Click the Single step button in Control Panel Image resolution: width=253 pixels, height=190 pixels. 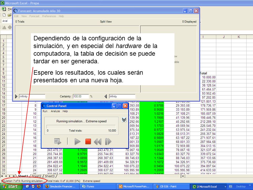click(x=108, y=142)
